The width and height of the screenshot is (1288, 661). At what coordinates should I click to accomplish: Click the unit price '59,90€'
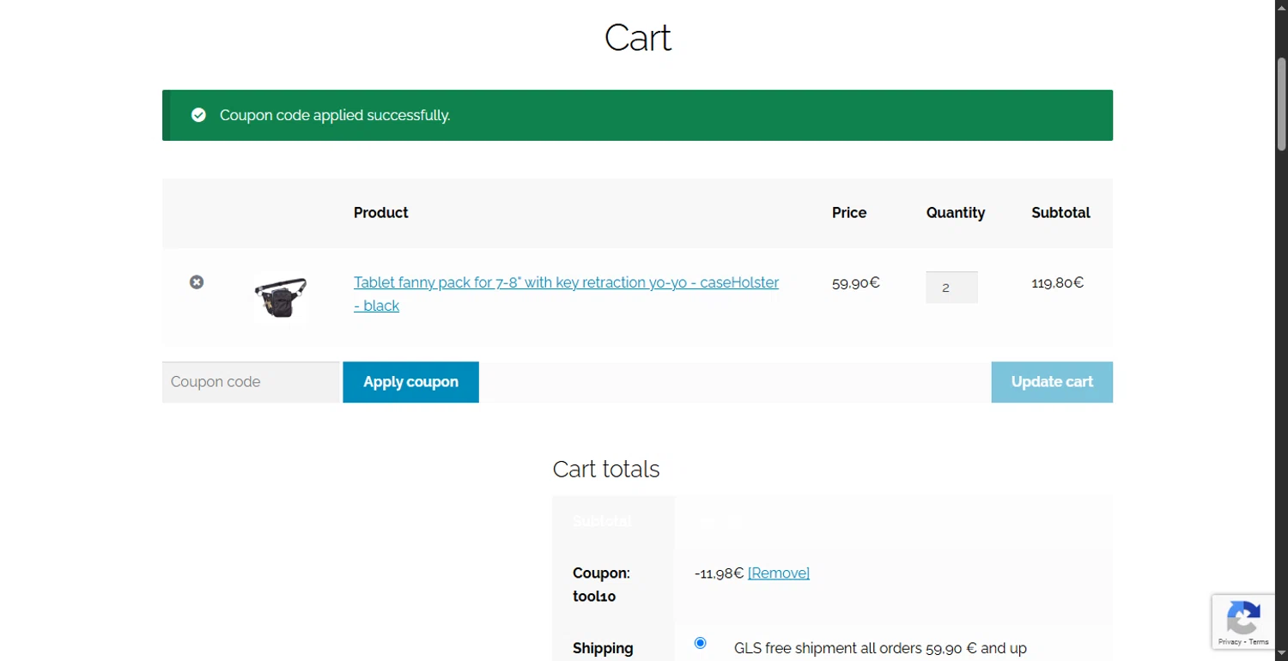tap(856, 282)
